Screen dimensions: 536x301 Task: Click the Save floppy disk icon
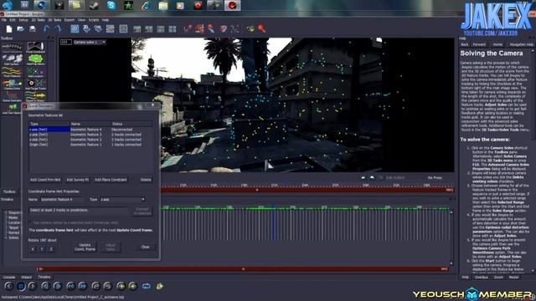coord(33,29)
